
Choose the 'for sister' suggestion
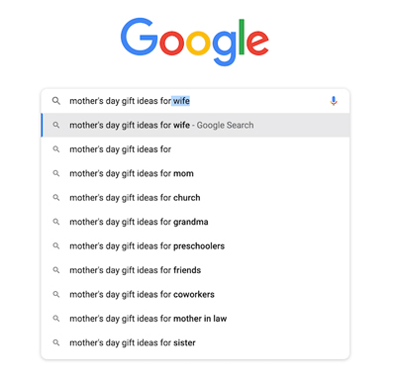click(x=195, y=342)
